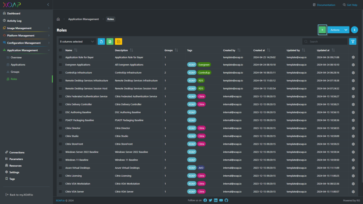Click the yellow select-all checklist icon
363x204 pixels.
[118, 42]
